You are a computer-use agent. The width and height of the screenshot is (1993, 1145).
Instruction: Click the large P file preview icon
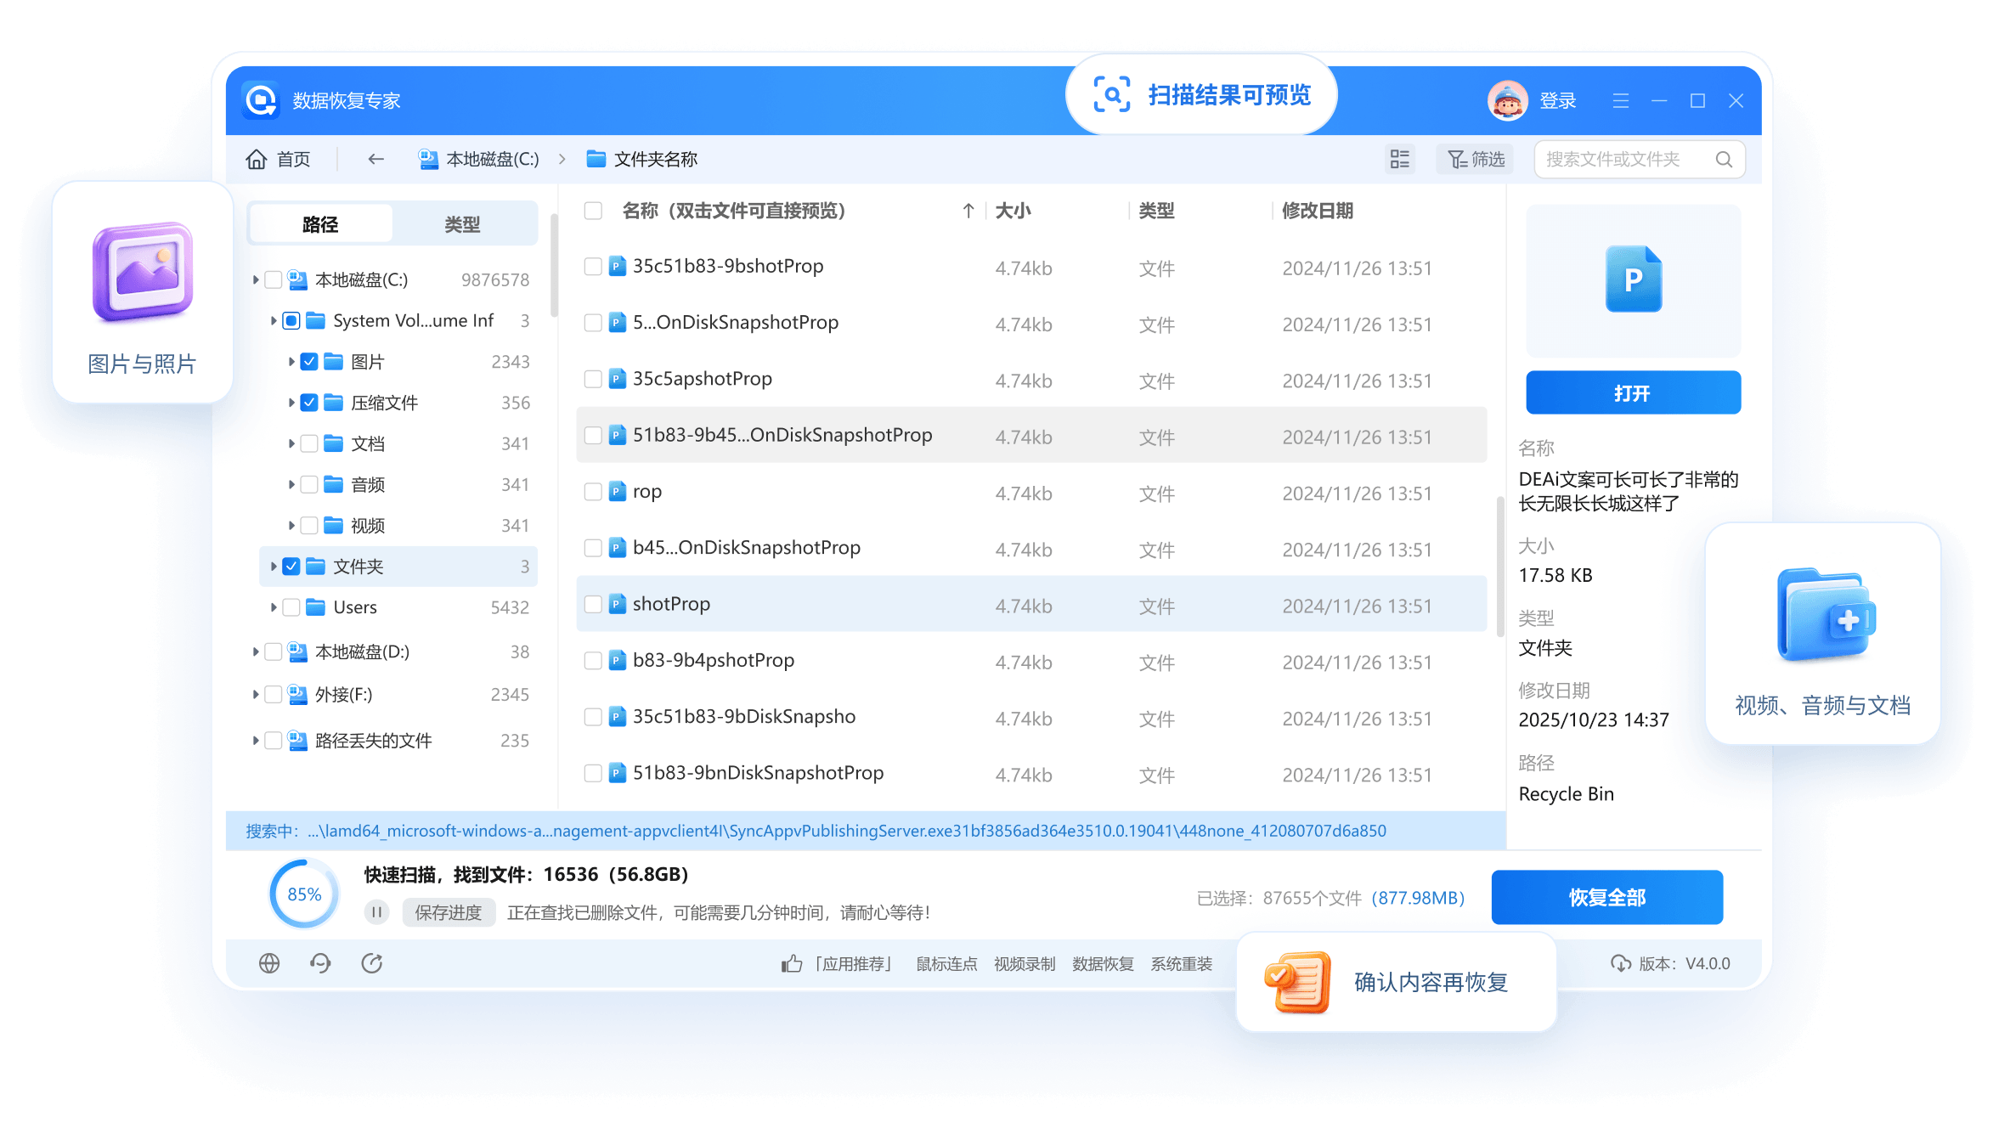[1633, 279]
